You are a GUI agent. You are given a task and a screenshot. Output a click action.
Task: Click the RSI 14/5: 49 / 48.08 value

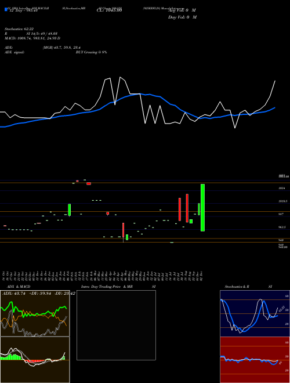coord(41,34)
